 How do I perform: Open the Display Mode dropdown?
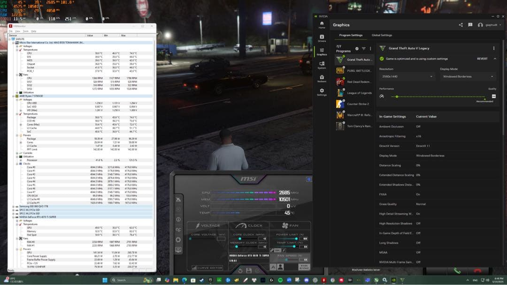point(468,76)
